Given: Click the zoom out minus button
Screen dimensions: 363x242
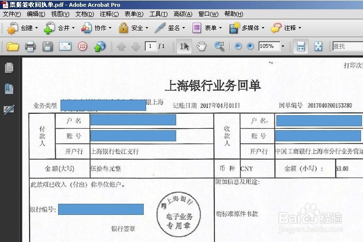Looking at the screenshot, I should tap(238, 46).
